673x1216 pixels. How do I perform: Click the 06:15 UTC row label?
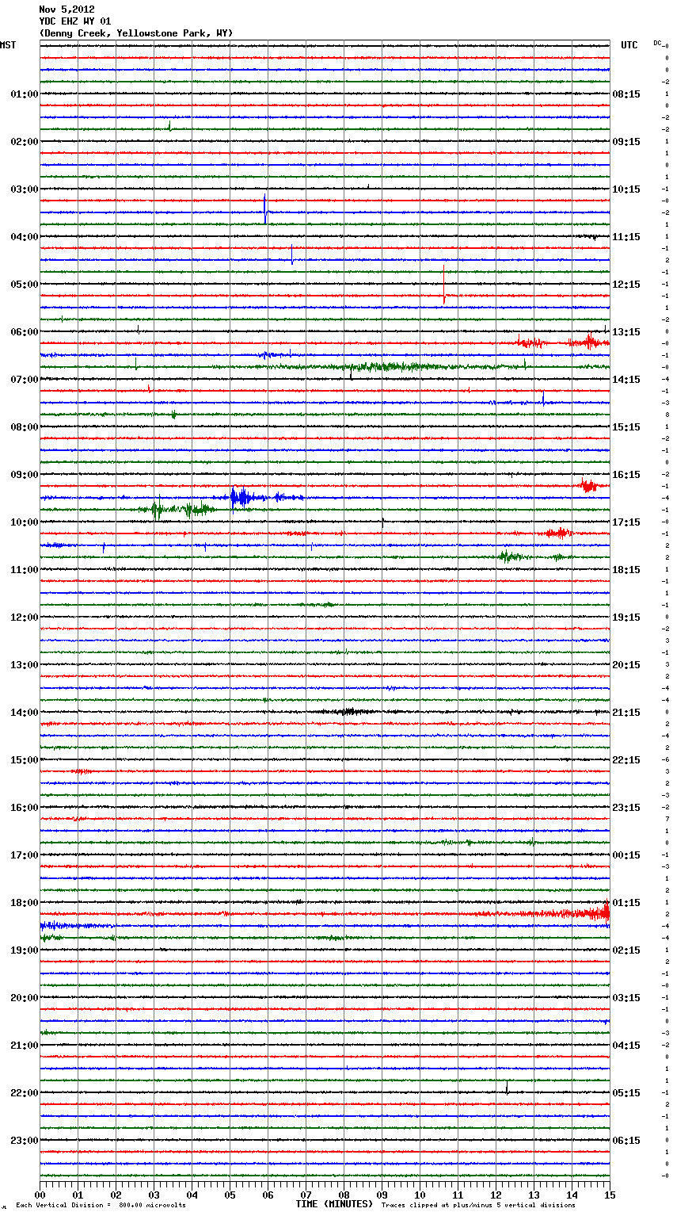tap(626, 1141)
